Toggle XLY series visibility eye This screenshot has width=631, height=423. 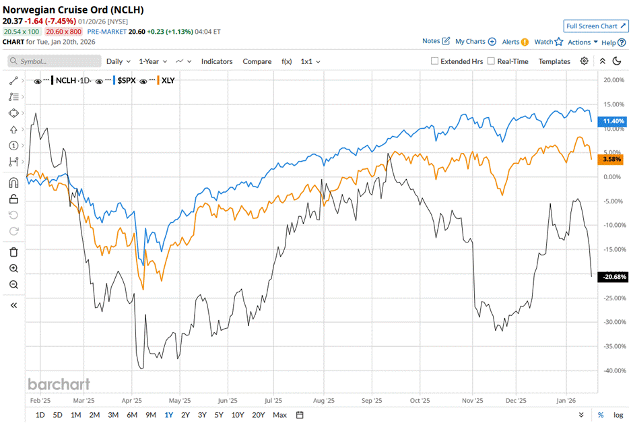pos(143,82)
